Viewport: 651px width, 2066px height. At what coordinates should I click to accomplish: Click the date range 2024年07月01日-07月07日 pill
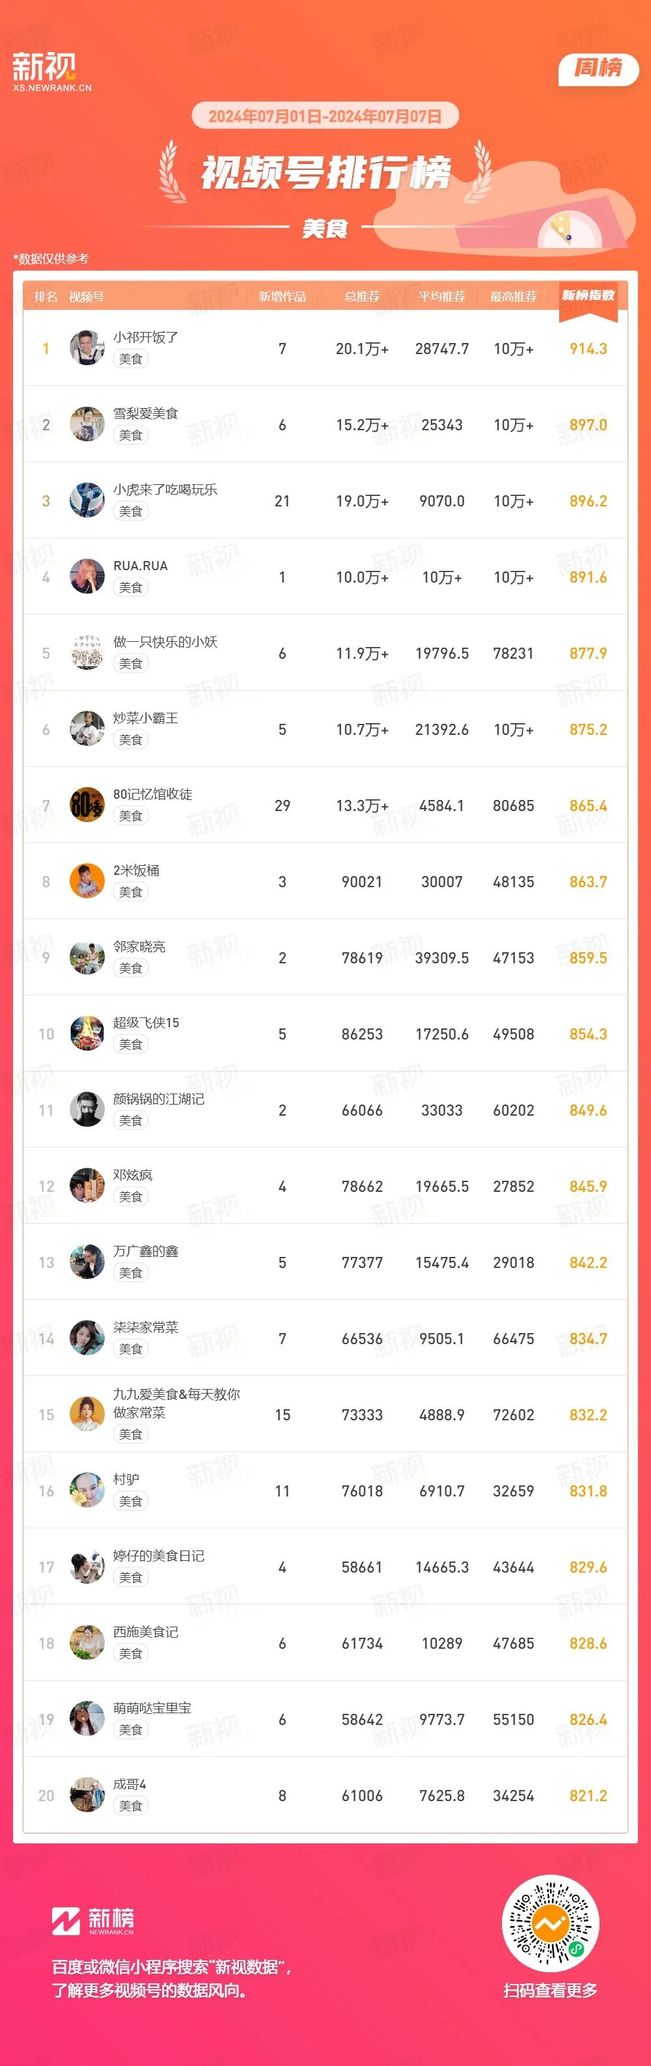click(x=325, y=117)
